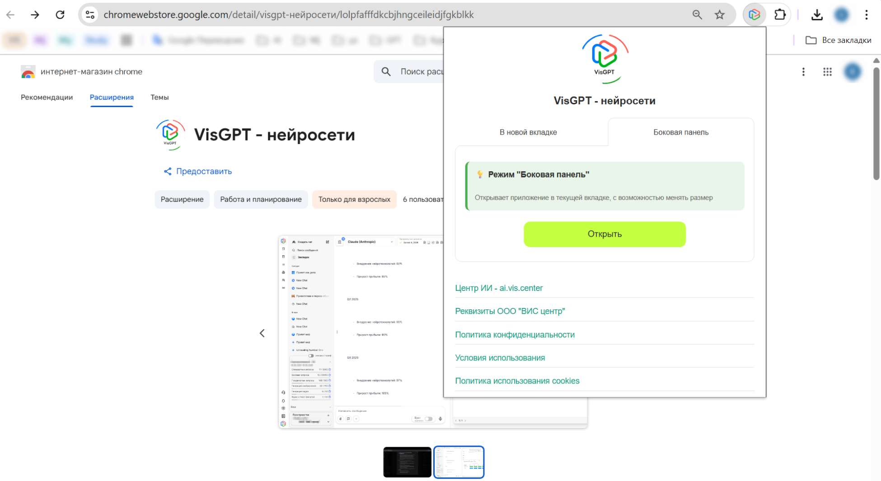Click the VisGPT - нейросети popup title
The height and width of the screenshot is (481, 881).
coord(605,101)
